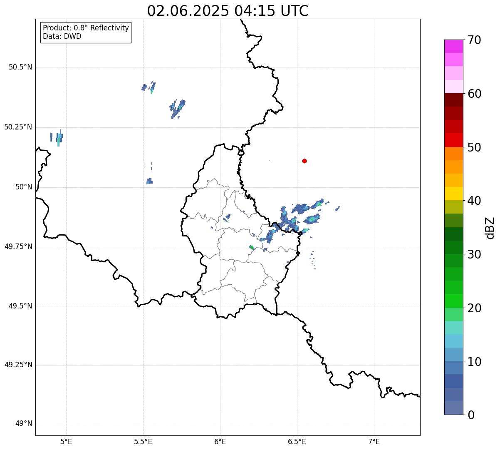Screen dimensions: 500x450
Task: Click the colorbar tick label "30"
Action: (474, 254)
